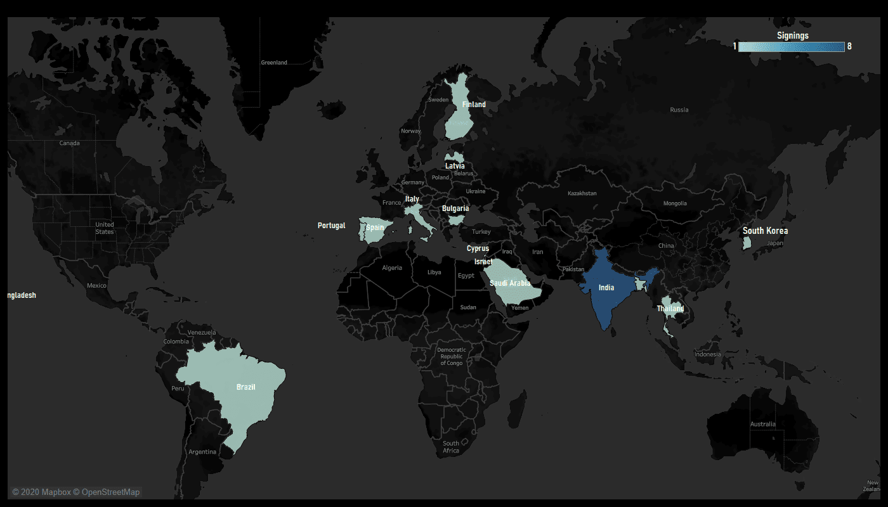Click the 'Russia' basemap label

click(x=679, y=110)
